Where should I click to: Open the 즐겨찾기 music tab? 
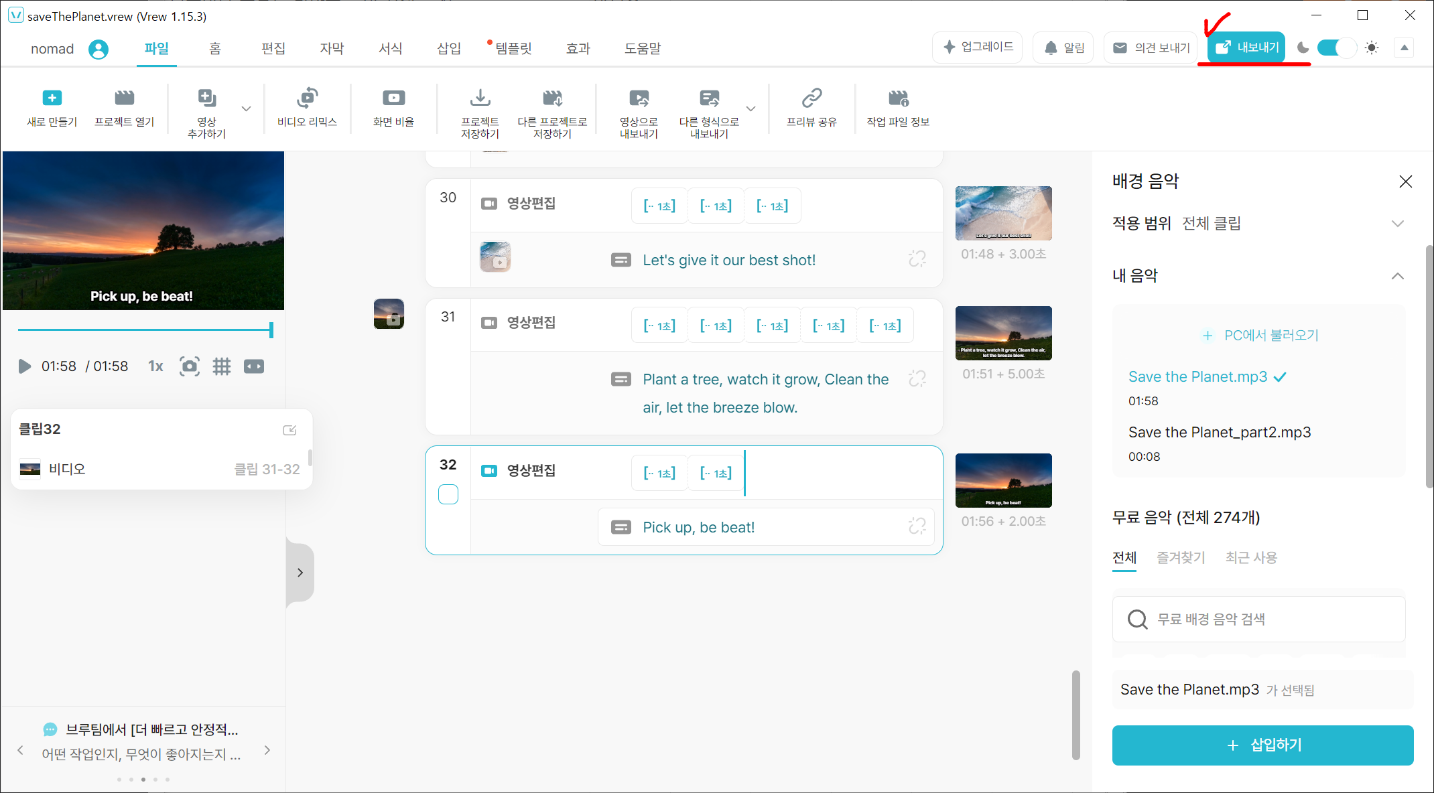coord(1181,557)
